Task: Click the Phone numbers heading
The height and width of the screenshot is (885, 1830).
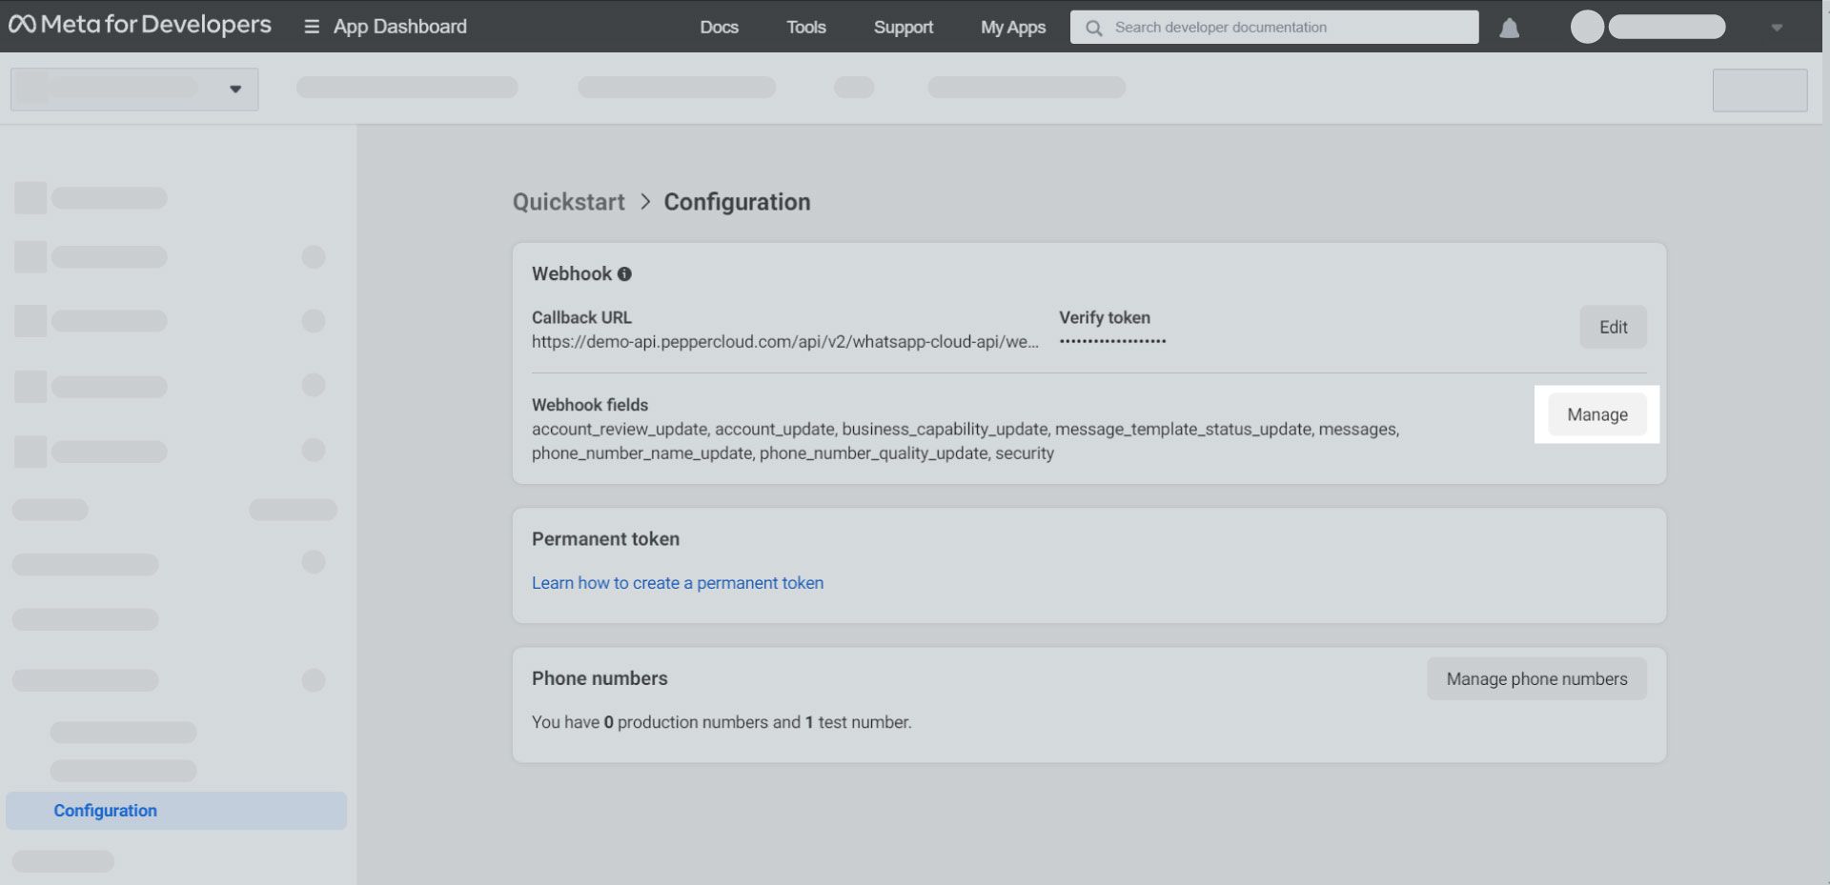Action: [600, 678]
